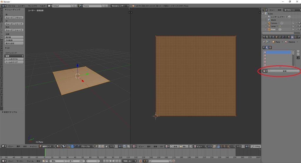Show other data textures checker icon
The width and height of the screenshot is (301, 163).
pos(270,48)
